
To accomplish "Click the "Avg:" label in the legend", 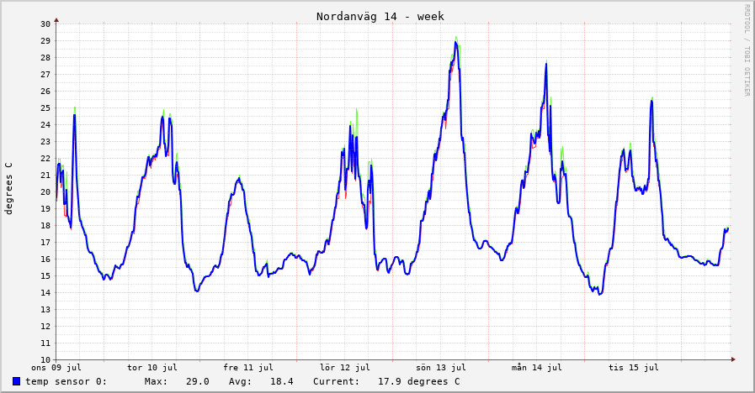I will [x=240, y=381].
